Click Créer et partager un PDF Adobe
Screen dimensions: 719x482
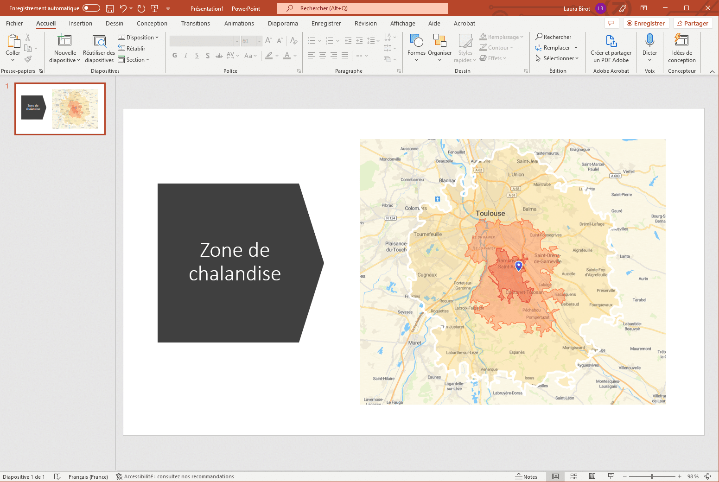click(611, 48)
